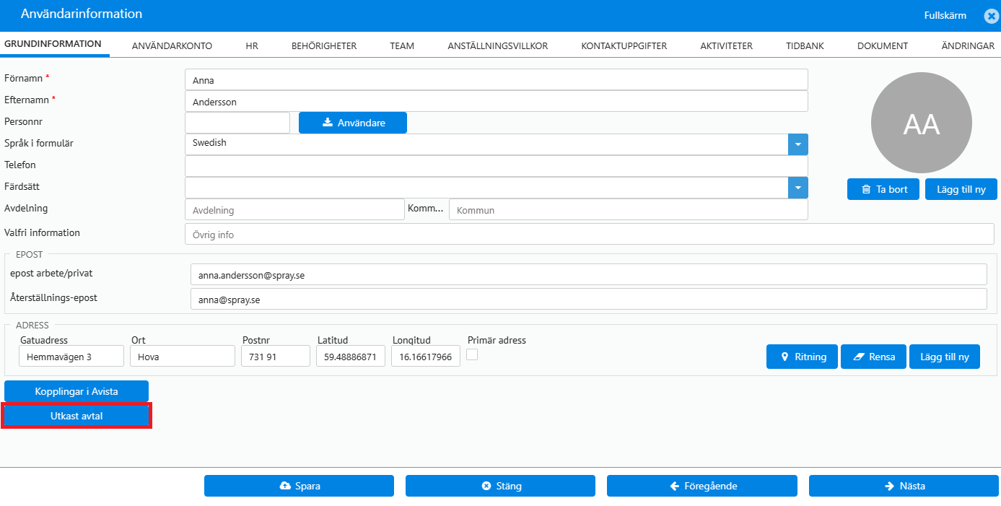The width and height of the screenshot is (1001, 506).
Task: Click the epost arbete/privat field
Action: 588,274
